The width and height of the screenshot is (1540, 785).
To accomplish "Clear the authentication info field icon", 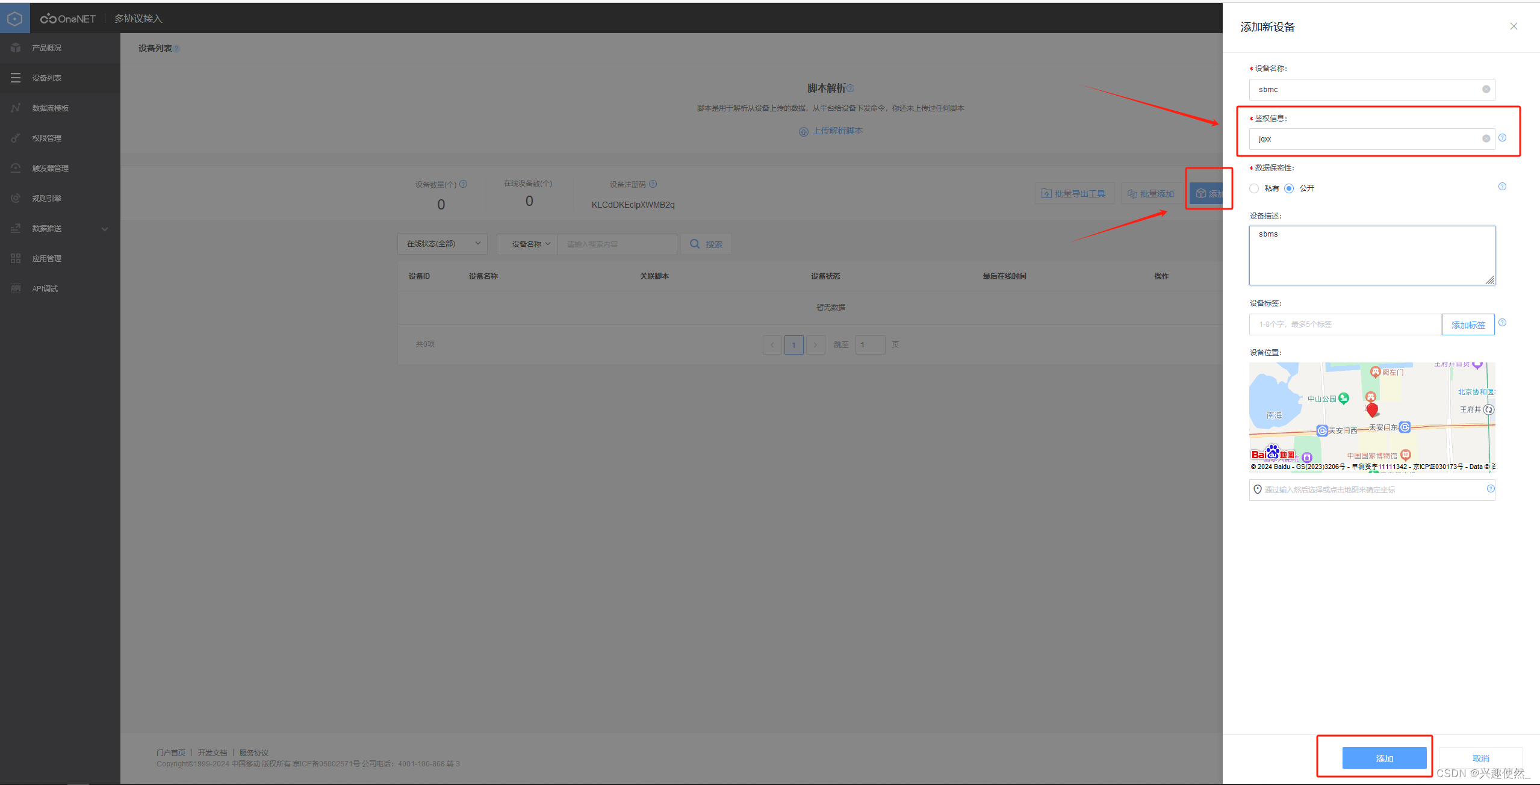I will [1486, 138].
